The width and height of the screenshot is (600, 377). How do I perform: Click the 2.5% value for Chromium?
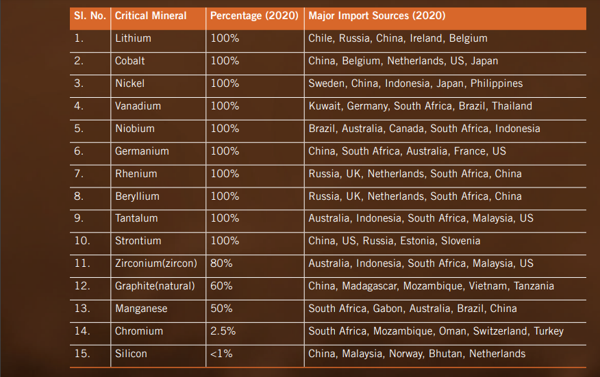click(223, 330)
